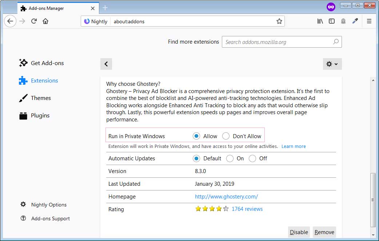Click the Search addons.mozilla.org field
The height and width of the screenshot is (241, 379).
click(278, 42)
